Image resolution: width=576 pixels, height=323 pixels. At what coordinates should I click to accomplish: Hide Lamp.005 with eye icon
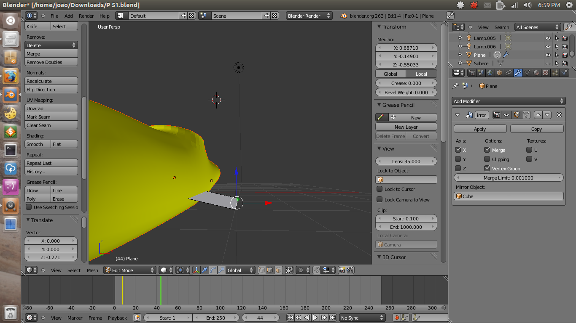click(548, 38)
